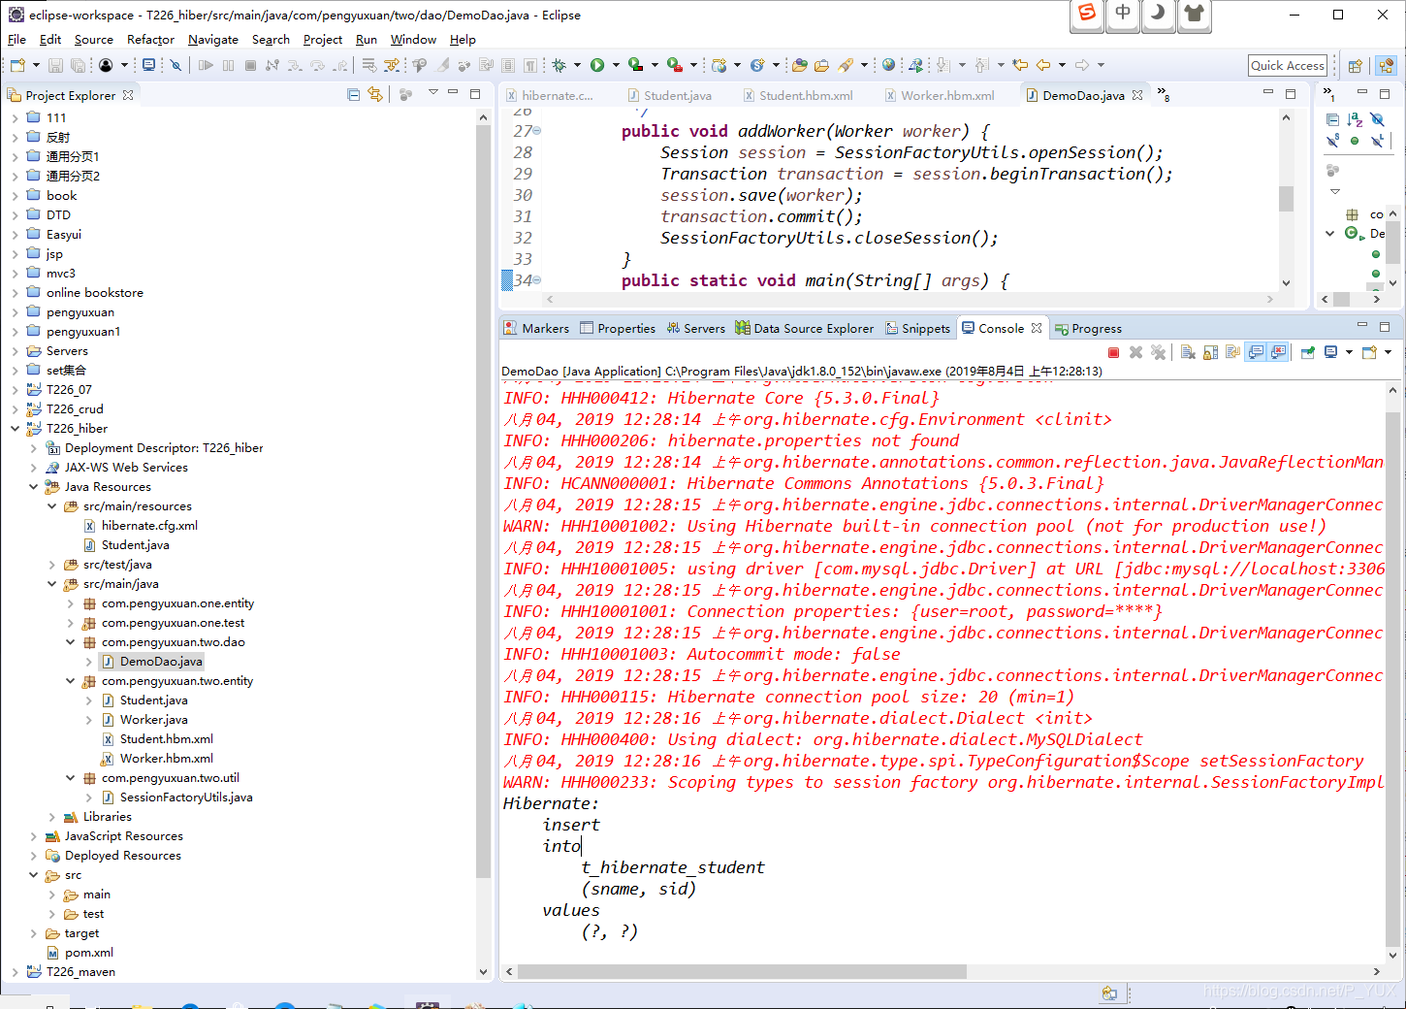
Task: Collapse All in Project Explorer
Action: pyautogui.click(x=353, y=94)
